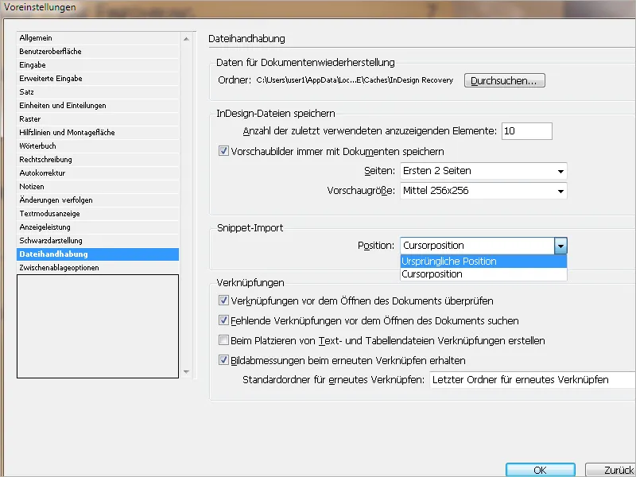Click the recent items count field
The image size is (636, 477).
tap(526, 131)
